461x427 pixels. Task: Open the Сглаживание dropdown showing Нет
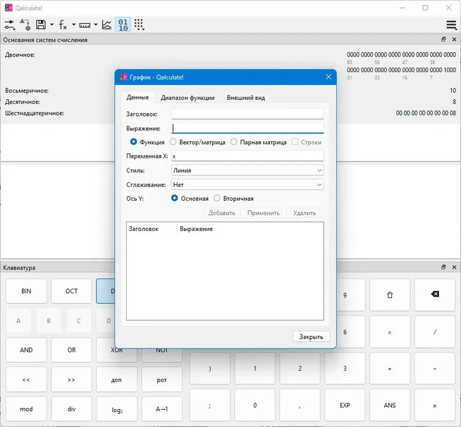click(248, 185)
